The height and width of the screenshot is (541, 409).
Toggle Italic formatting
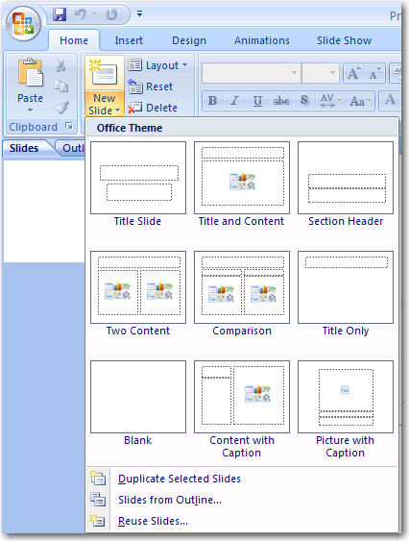tap(235, 101)
